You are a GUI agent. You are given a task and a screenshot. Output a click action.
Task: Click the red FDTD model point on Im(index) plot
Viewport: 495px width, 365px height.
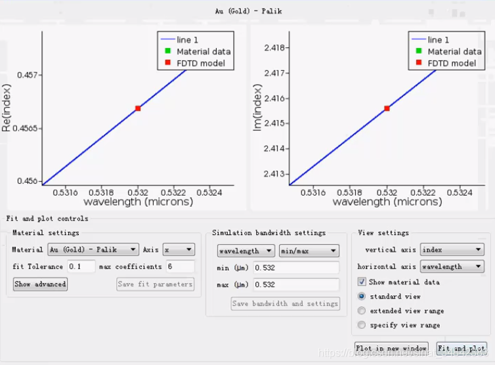(x=387, y=108)
